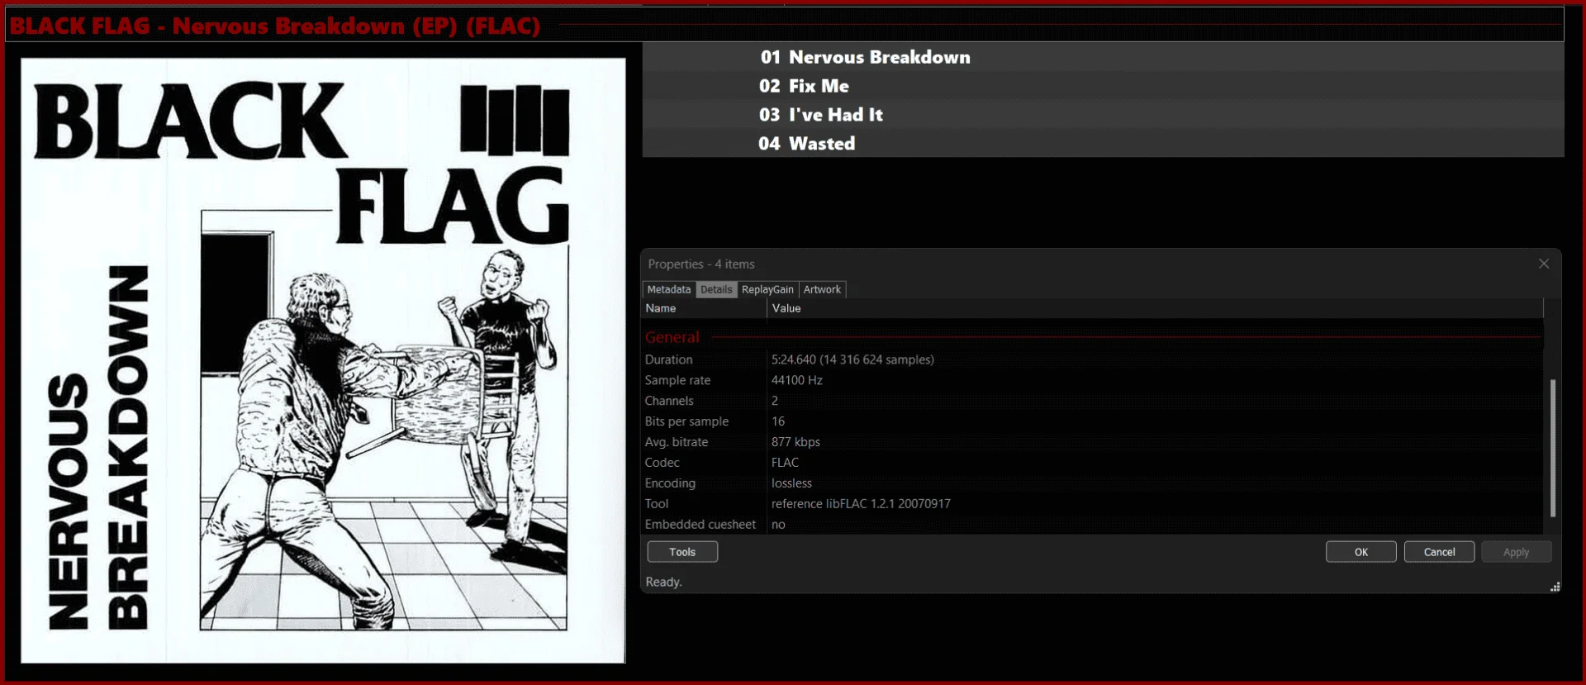Click the Properties dialog vertical scrollbar
Viewport: 1586px width, 685px height.
tap(1553, 447)
